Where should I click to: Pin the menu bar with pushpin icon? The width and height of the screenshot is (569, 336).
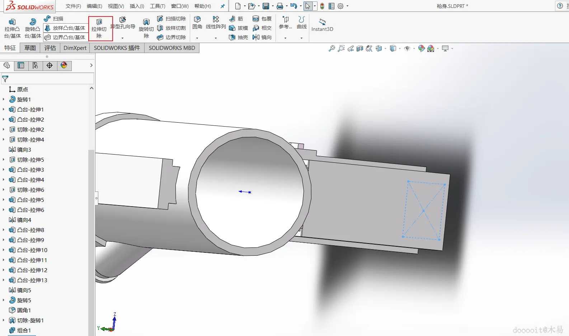222,6
